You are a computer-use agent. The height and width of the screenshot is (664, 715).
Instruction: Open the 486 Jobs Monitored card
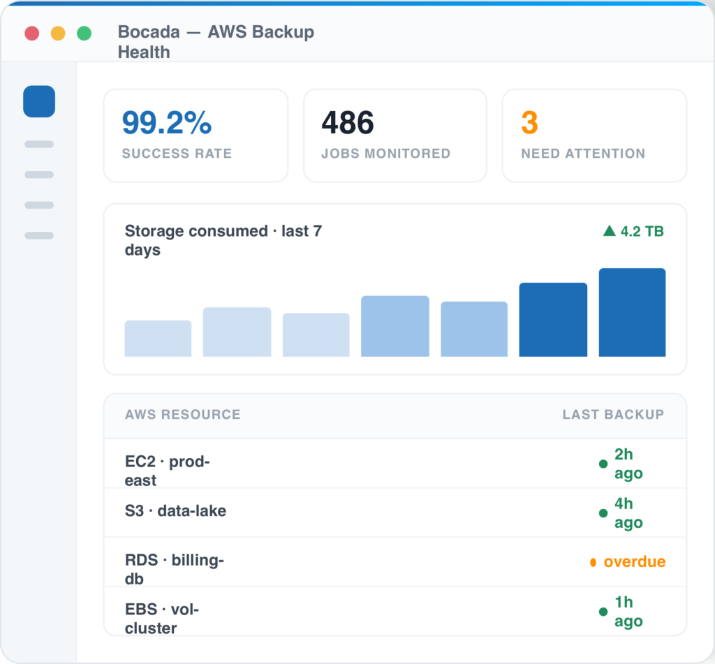point(395,135)
